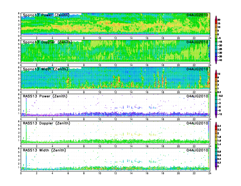Click the 15 label on the top colorbar
241x186 pixels.
(x=219, y=23)
